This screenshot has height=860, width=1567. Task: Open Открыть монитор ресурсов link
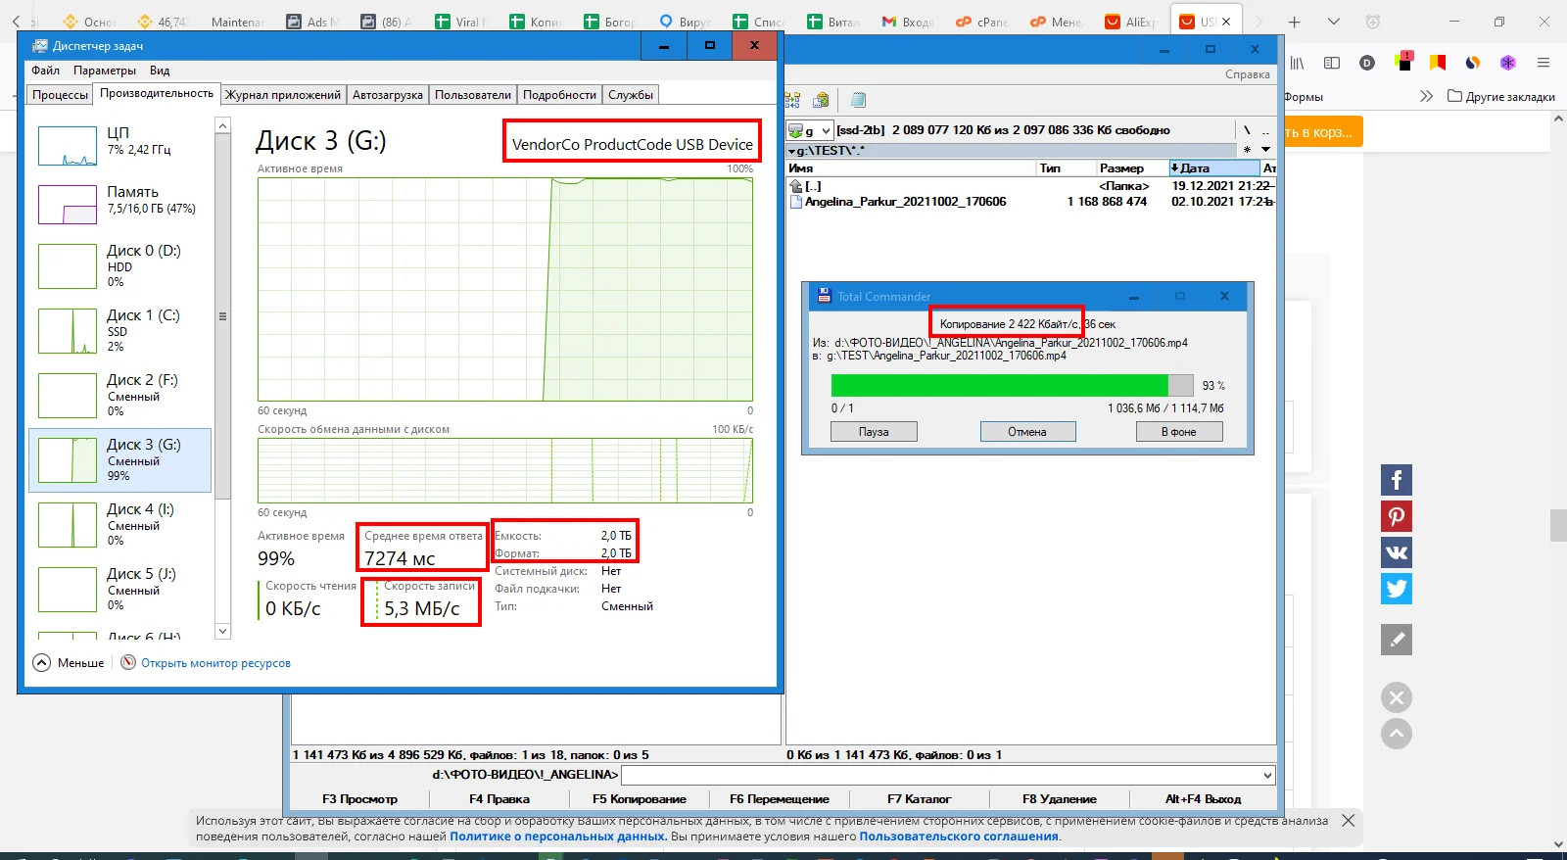(x=215, y=663)
